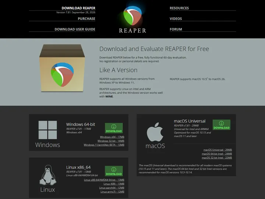
Task: Click the REAPER logo in the header
Action: [x=132, y=19]
